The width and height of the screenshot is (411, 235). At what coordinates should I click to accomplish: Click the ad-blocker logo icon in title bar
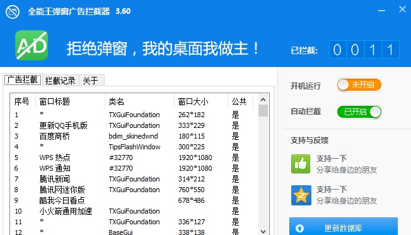click(x=13, y=12)
